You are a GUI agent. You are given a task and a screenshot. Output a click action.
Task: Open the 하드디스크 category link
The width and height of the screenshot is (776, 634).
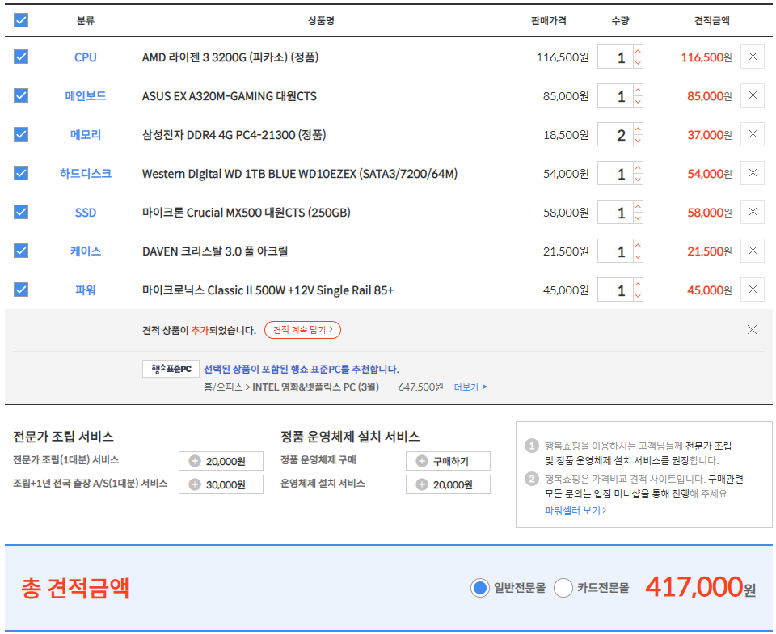click(85, 174)
